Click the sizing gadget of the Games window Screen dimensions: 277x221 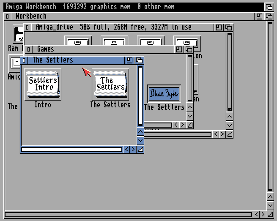point(190,125)
